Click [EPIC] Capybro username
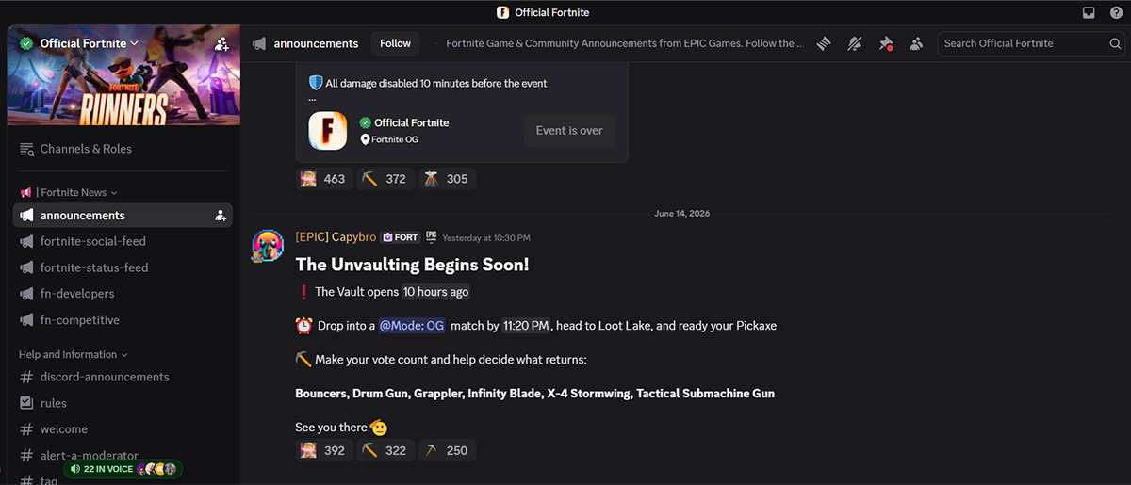 click(x=336, y=237)
